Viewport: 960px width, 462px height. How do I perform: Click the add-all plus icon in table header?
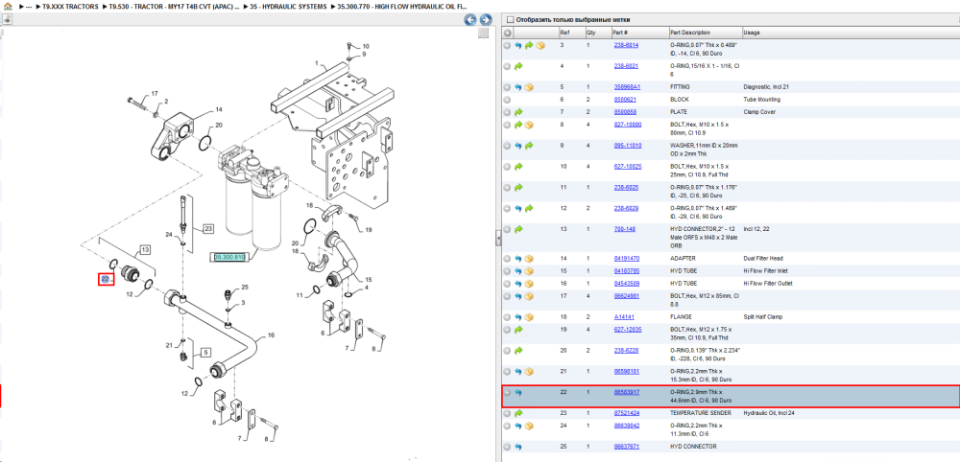pyautogui.click(x=508, y=33)
